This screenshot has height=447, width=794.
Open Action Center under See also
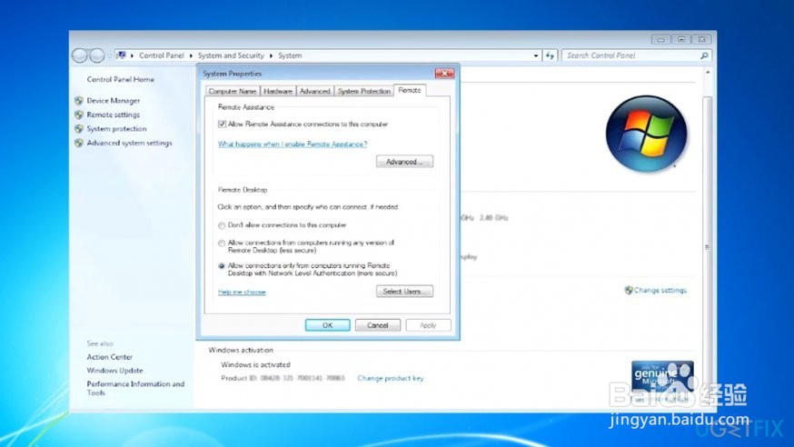(x=109, y=357)
